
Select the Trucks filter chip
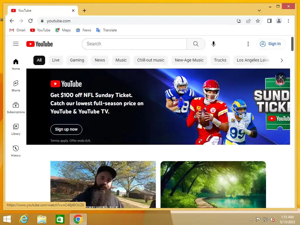tap(220, 60)
